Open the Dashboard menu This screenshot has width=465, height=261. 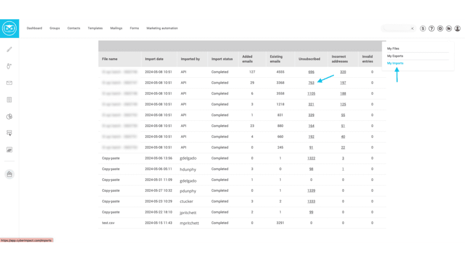coord(34,28)
